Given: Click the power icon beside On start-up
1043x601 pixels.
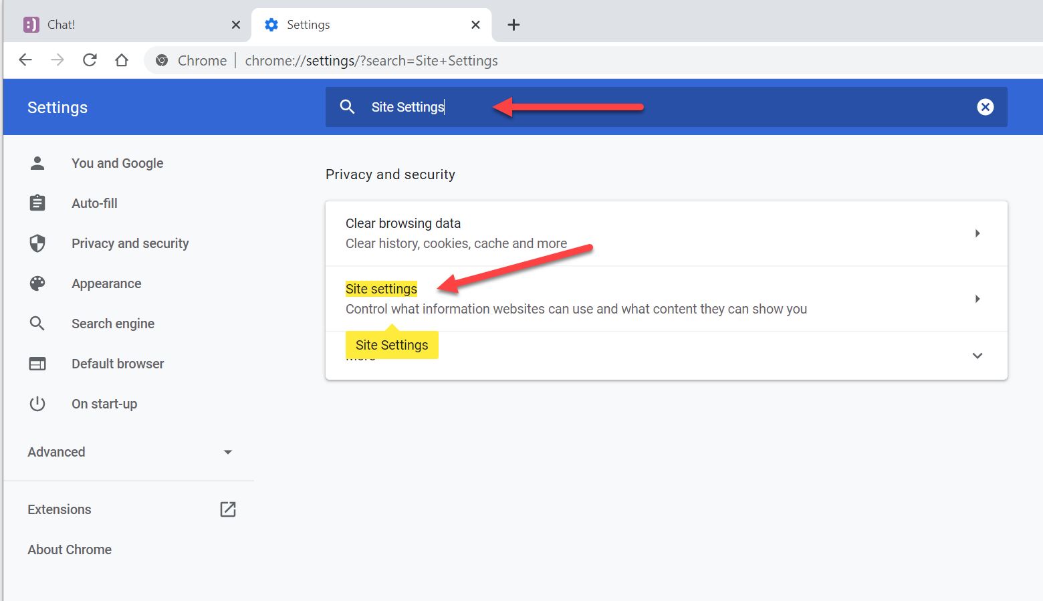Looking at the screenshot, I should [37, 404].
